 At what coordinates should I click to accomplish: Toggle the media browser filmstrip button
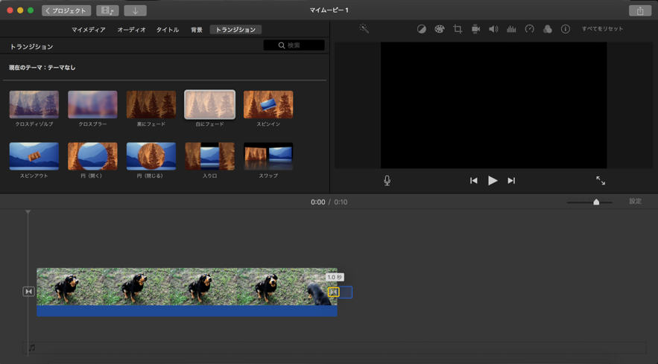pos(107,10)
